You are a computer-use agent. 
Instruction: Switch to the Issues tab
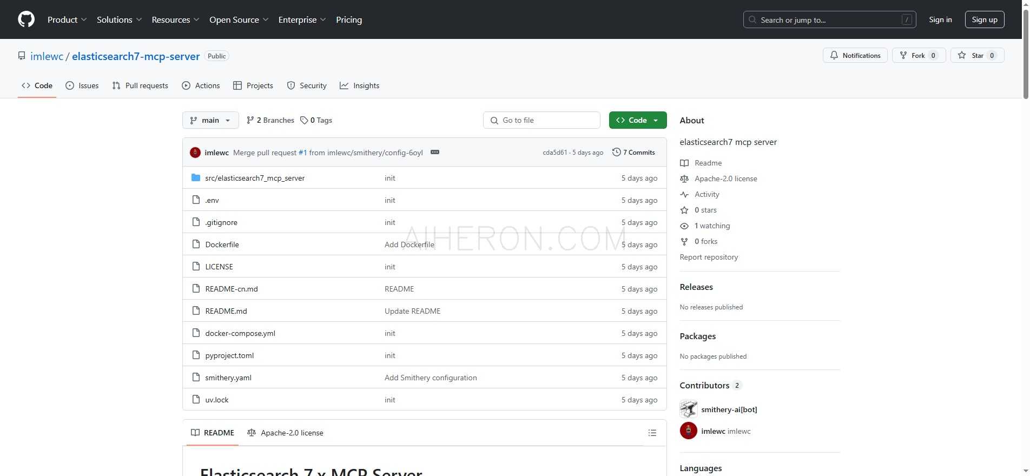point(82,85)
